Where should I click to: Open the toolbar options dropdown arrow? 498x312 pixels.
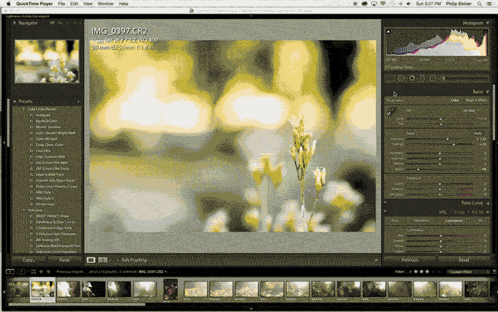tap(376, 260)
